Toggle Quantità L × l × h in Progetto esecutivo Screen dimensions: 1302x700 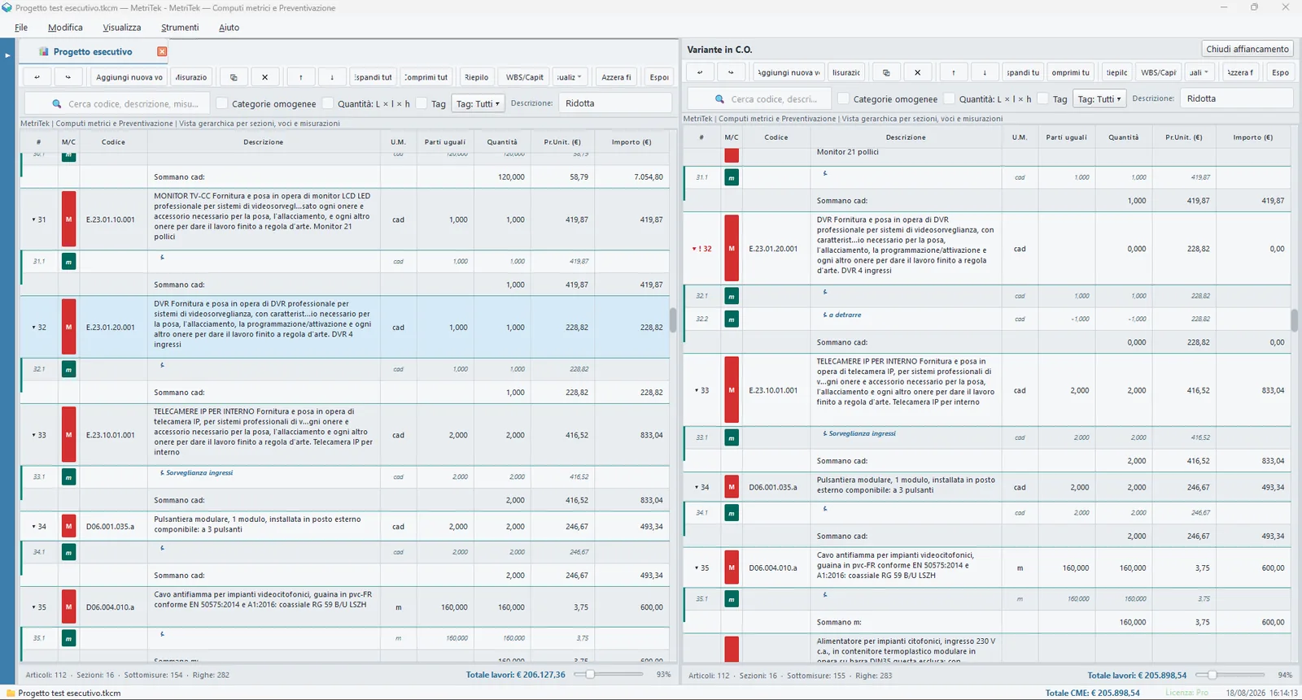[327, 103]
